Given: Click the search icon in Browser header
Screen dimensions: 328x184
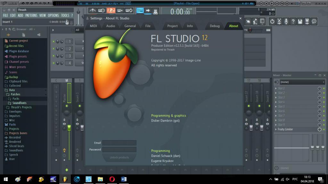Looking at the screenshot, I should click(x=14, y=29).
